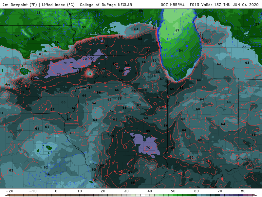Click the 58 dewpoint value on the map

coord(96,12)
